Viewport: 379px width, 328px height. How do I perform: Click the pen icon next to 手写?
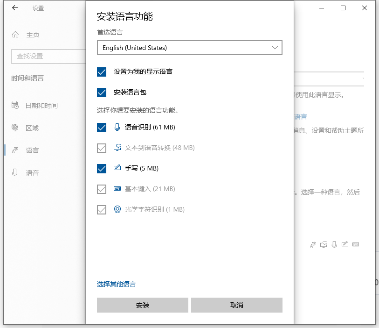tap(117, 168)
